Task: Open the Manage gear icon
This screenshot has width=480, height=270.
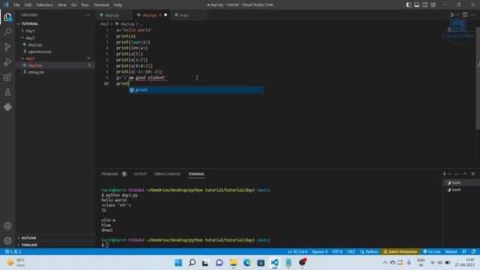Action: point(7,241)
